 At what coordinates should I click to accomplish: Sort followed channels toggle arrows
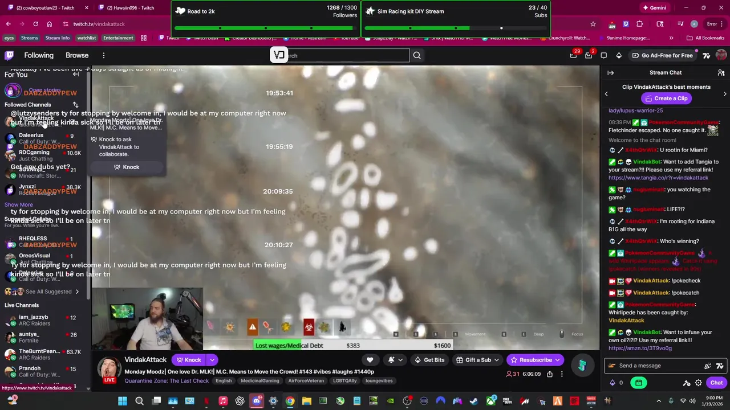pos(75,105)
